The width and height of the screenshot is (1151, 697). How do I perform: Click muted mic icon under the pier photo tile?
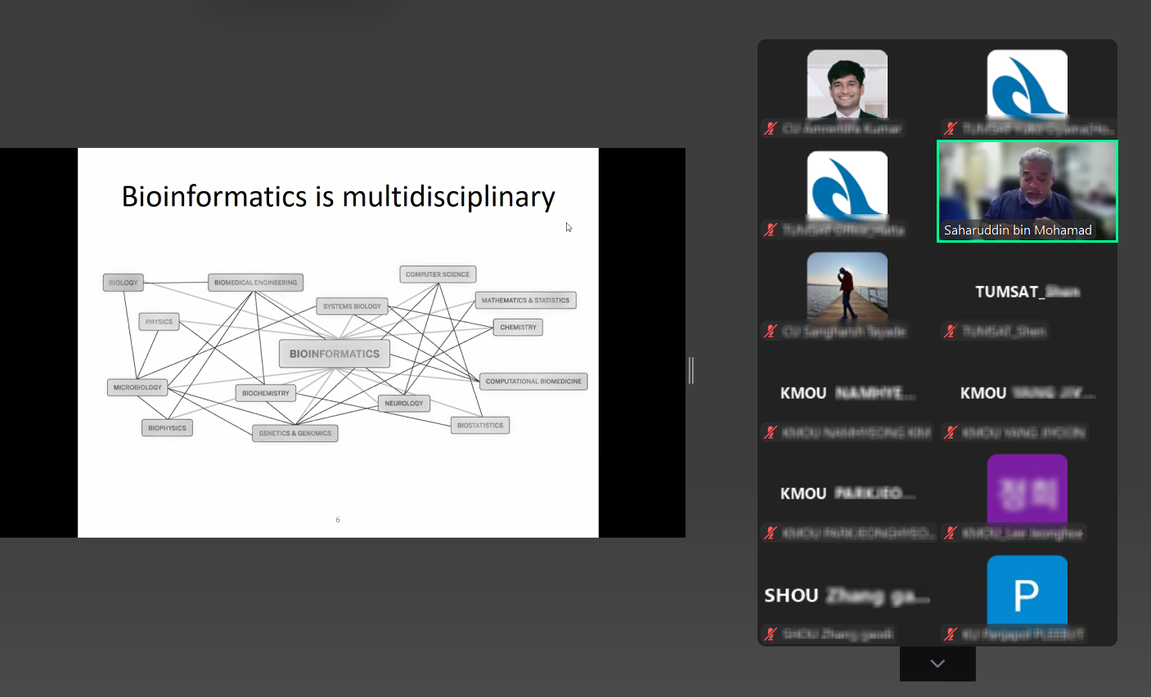771,331
